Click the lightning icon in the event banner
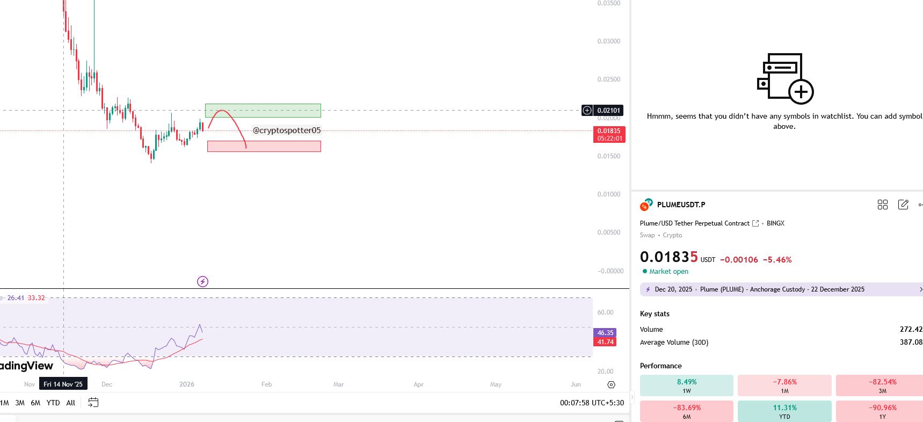Image resolution: width=923 pixels, height=422 pixels. click(648, 289)
